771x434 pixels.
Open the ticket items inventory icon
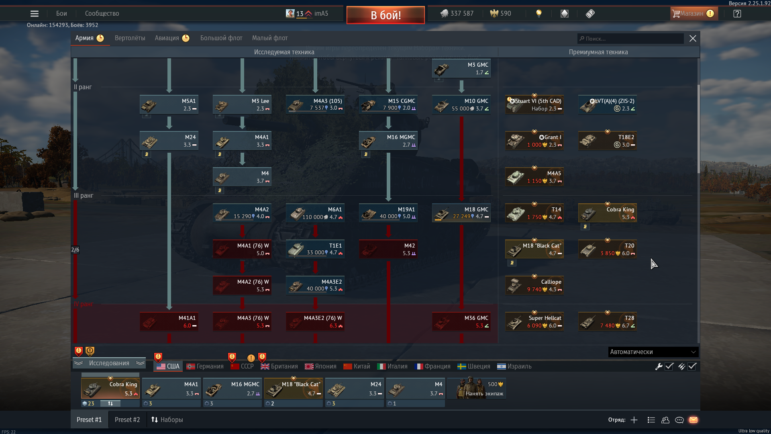click(590, 14)
